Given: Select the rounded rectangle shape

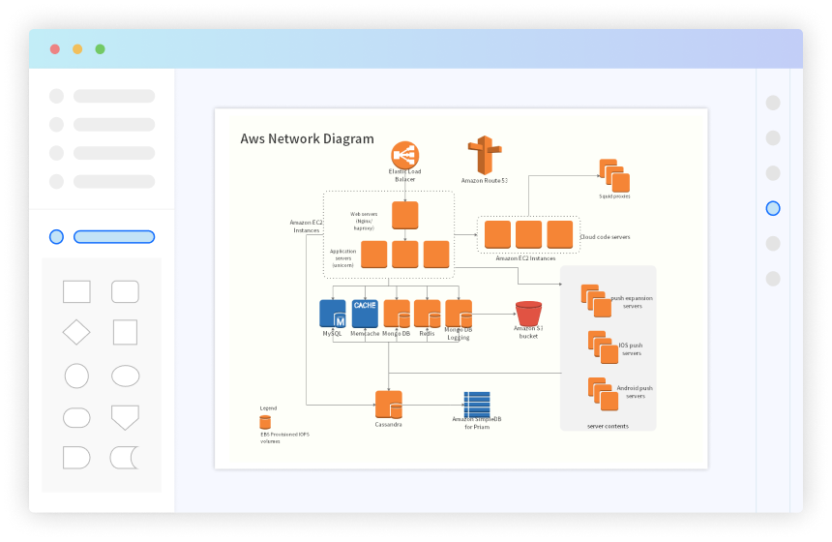Looking at the screenshot, I should [x=125, y=291].
